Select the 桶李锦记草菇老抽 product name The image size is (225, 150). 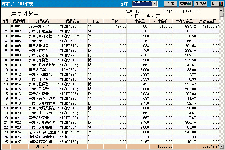click(42, 137)
